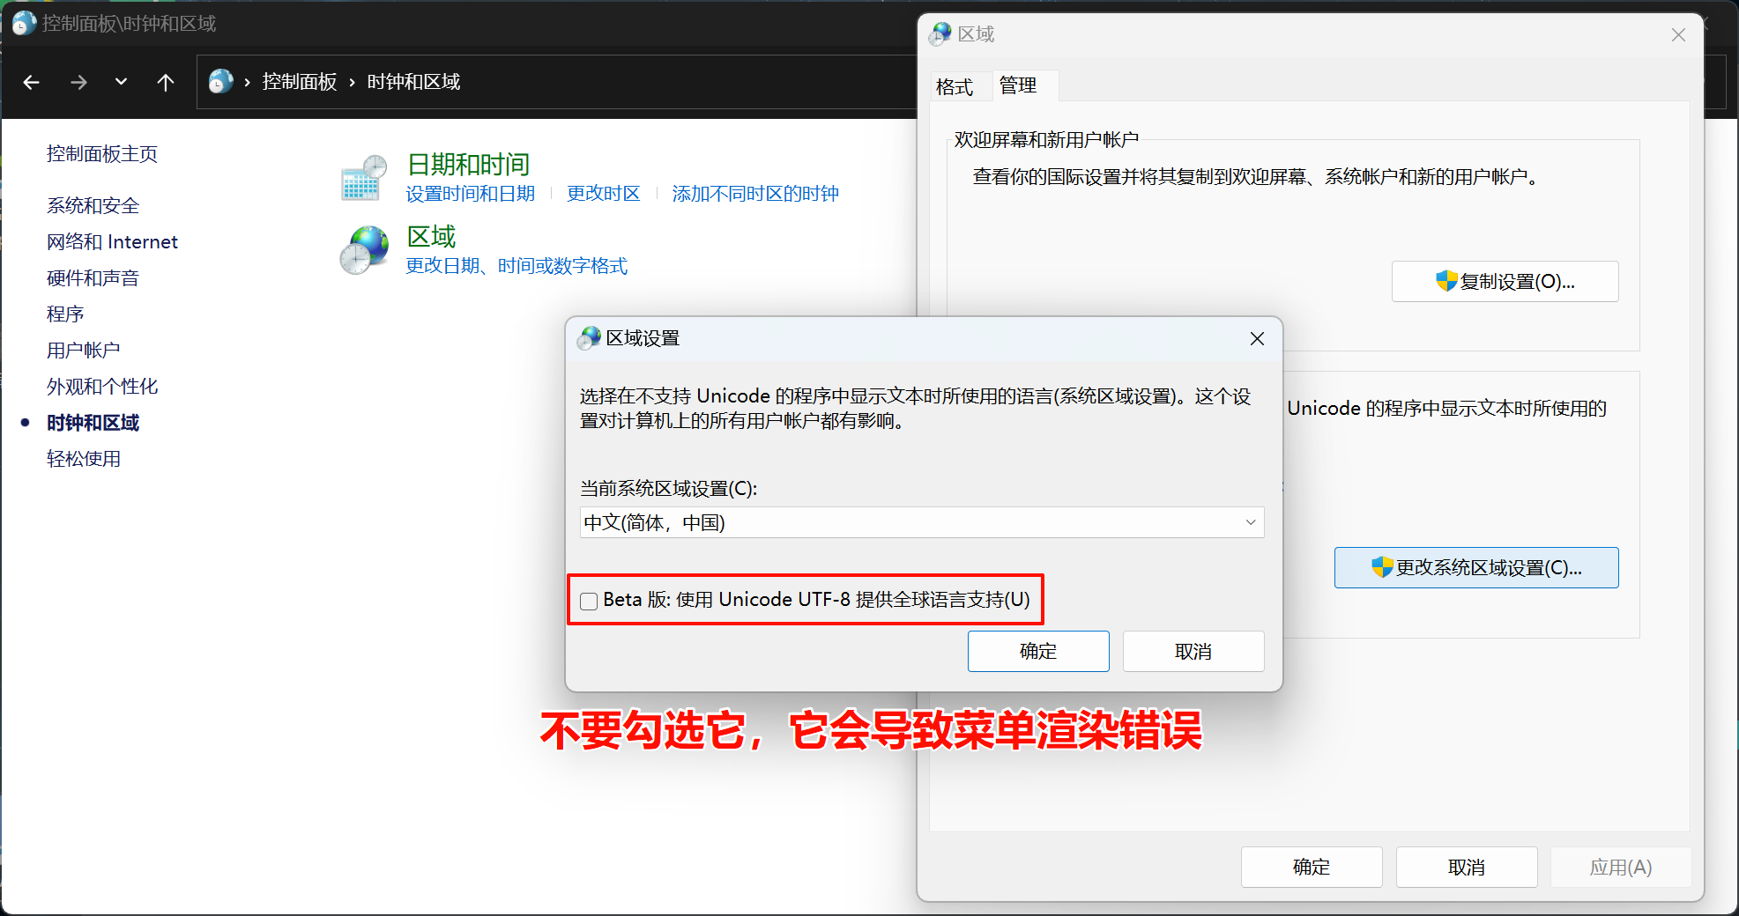Click the shield icon on 复制设置 button
Viewport: 1739px width, 916px height.
(x=1446, y=281)
